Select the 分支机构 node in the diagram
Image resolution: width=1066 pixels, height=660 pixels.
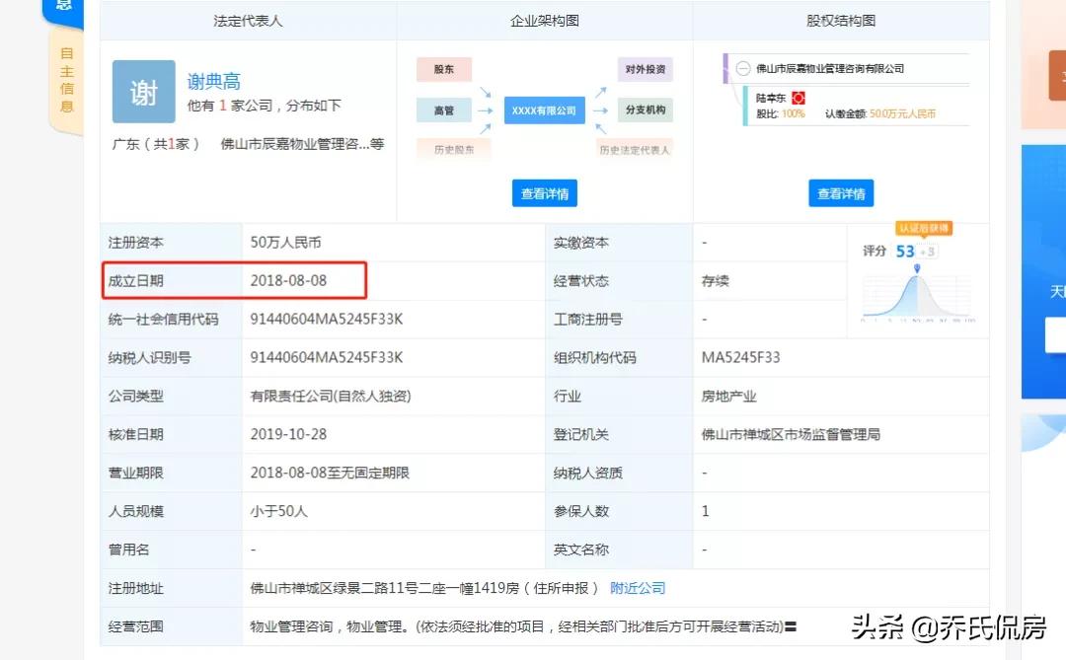(x=646, y=110)
